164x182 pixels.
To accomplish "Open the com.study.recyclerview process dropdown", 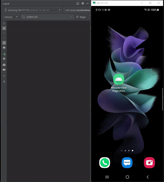I will click(x=77, y=10).
